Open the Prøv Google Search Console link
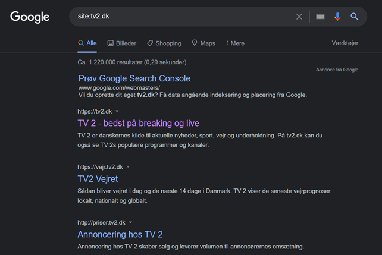 coord(134,78)
